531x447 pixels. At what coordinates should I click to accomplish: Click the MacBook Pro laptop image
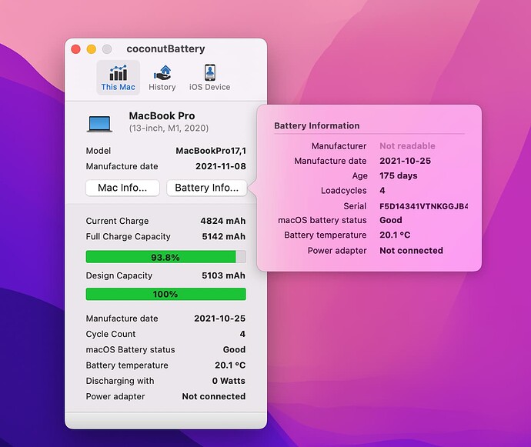100,122
